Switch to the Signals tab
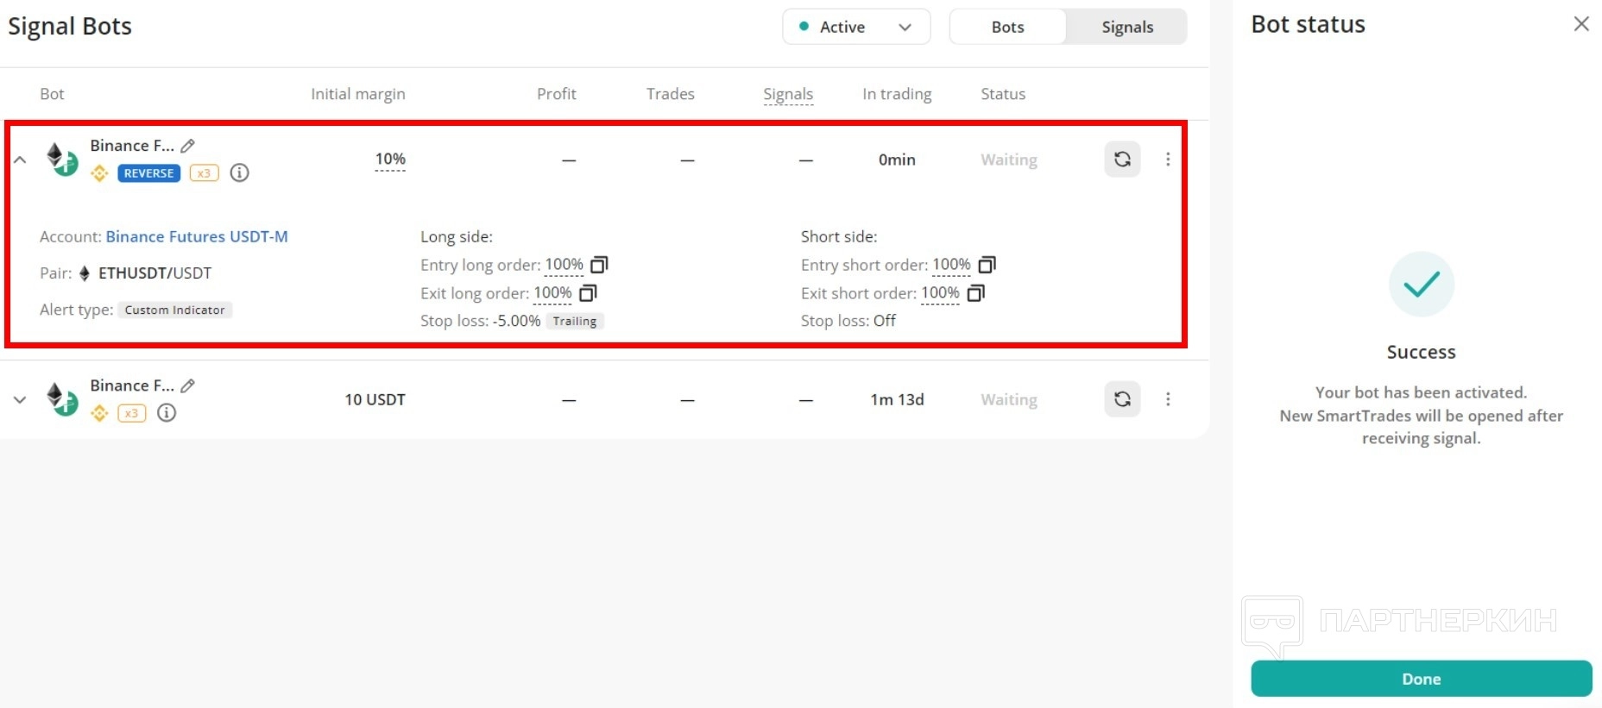The height and width of the screenshot is (708, 1602). click(x=1127, y=27)
